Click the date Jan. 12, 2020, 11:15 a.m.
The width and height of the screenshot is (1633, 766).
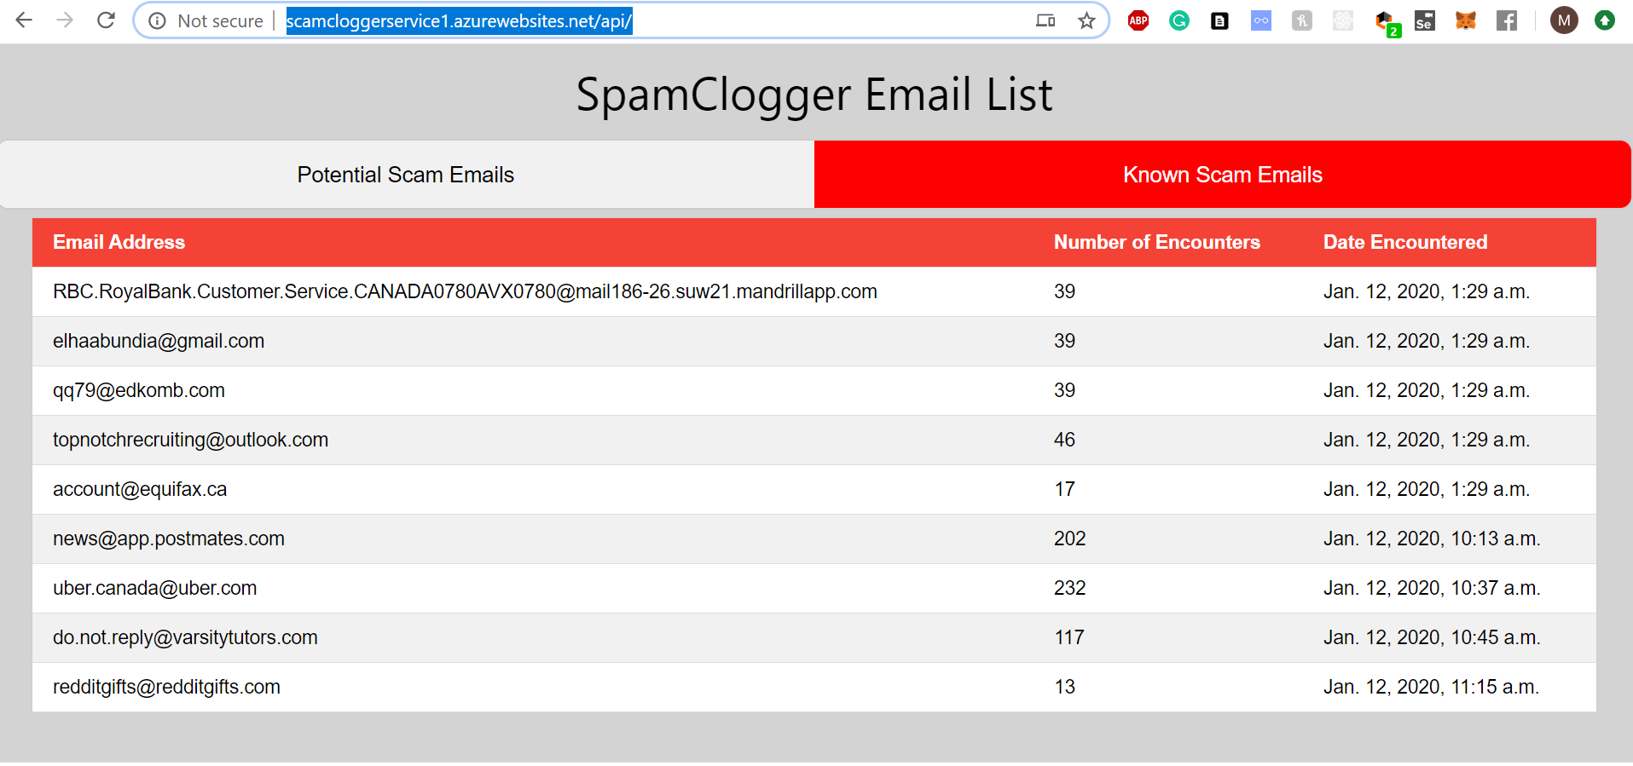[1431, 687]
